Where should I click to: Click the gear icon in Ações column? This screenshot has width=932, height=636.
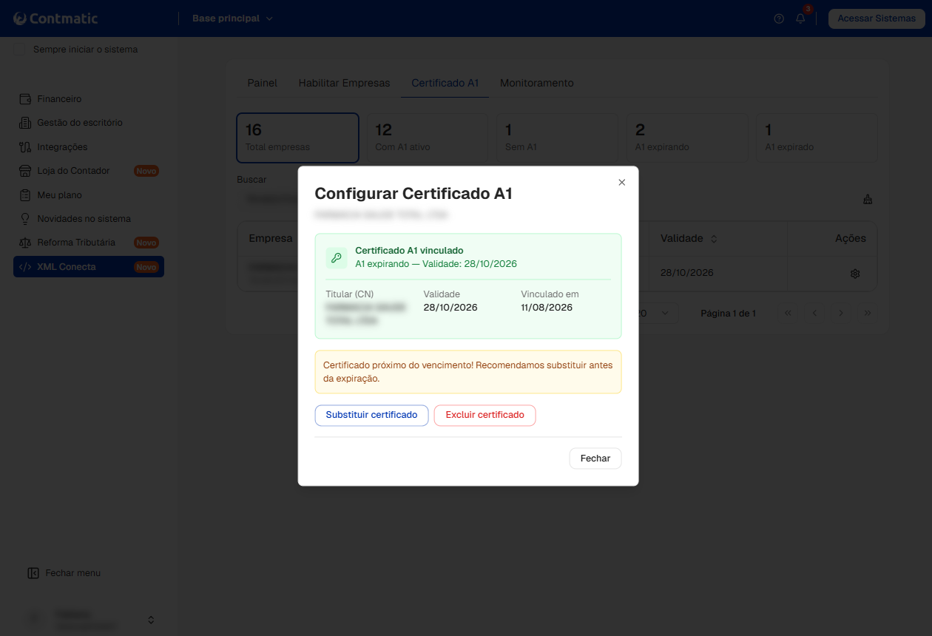855,274
